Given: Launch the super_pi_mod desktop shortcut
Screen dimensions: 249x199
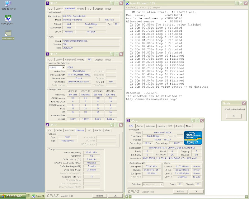Looking at the screenshot, I should click(8, 18).
